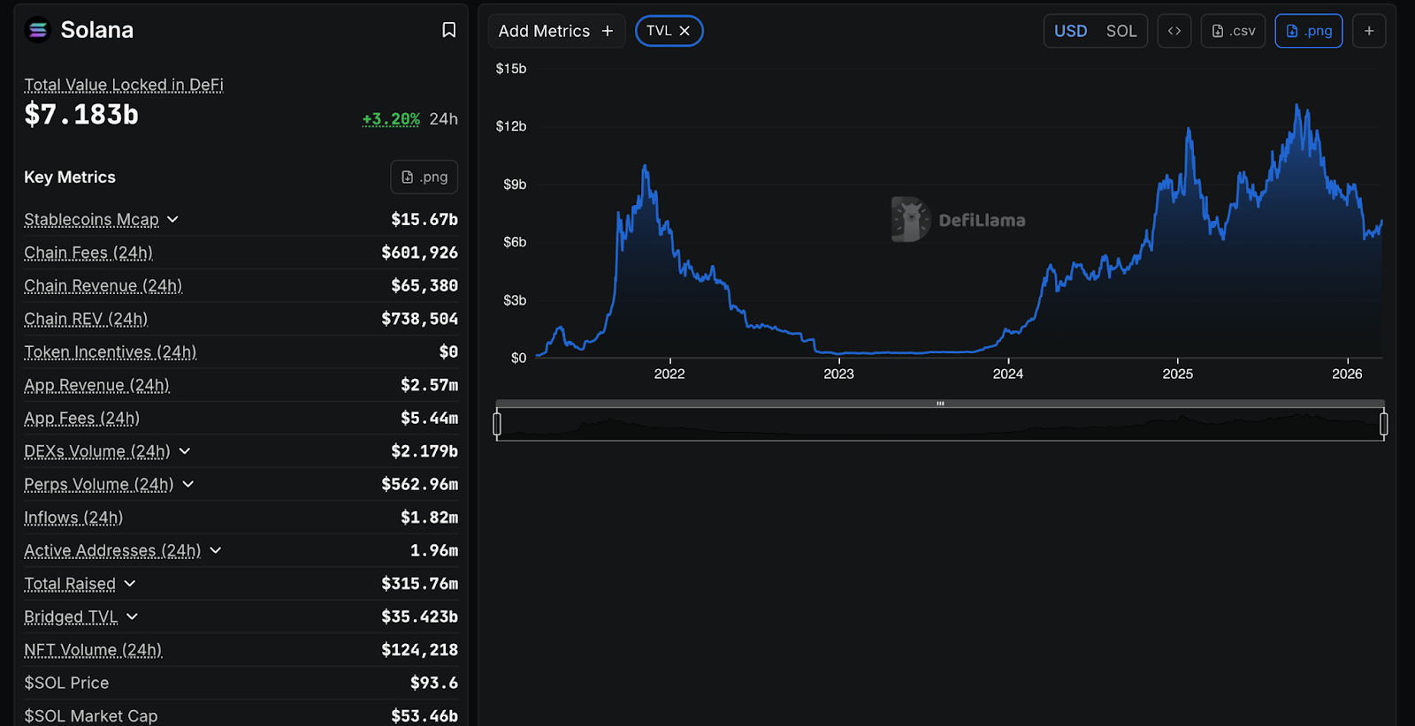This screenshot has height=726, width=1415.
Task: Download Key Metrics as .png
Action: 424,177
